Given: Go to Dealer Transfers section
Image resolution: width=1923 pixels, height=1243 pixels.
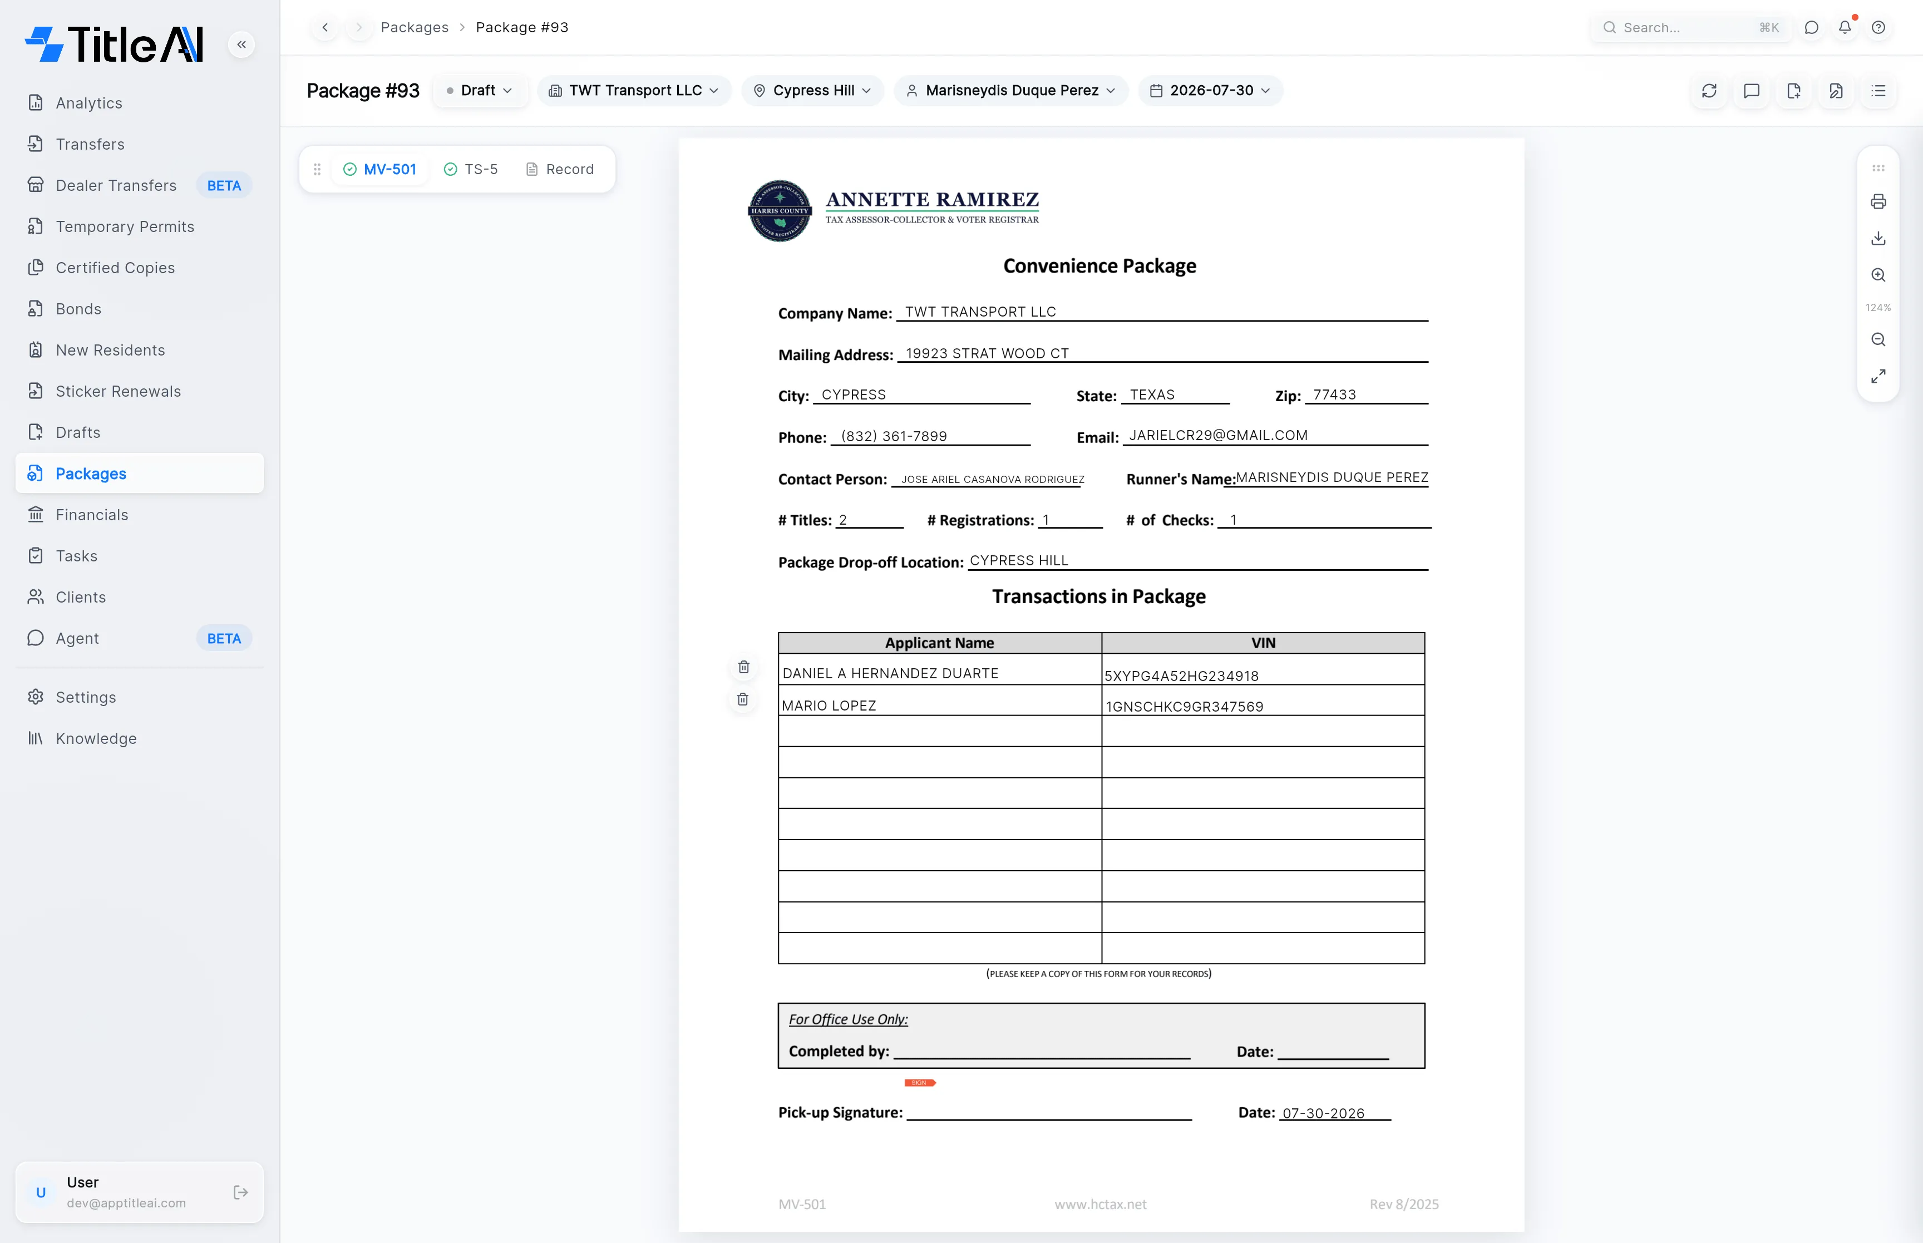Looking at the screenshot, I should [x=139, y=185].
